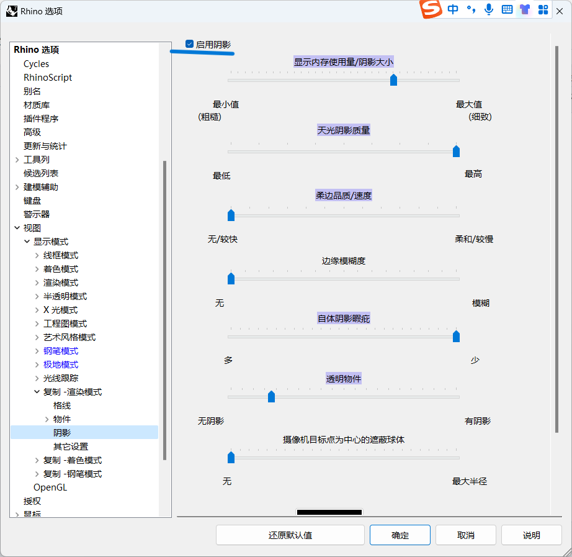
Task: Select OpenGL in the options tree
Action: tap(50, 487)
